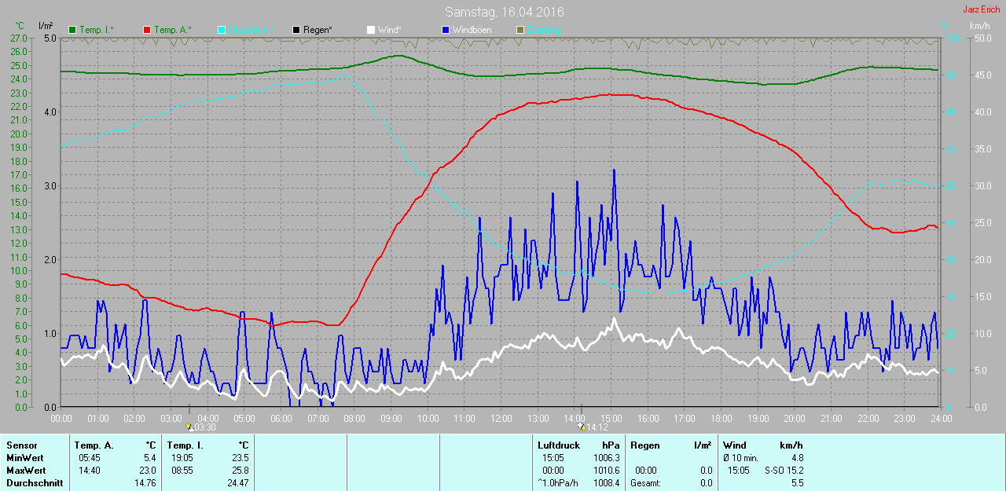Click the cyan humidity legend swatch

[222, 30]
